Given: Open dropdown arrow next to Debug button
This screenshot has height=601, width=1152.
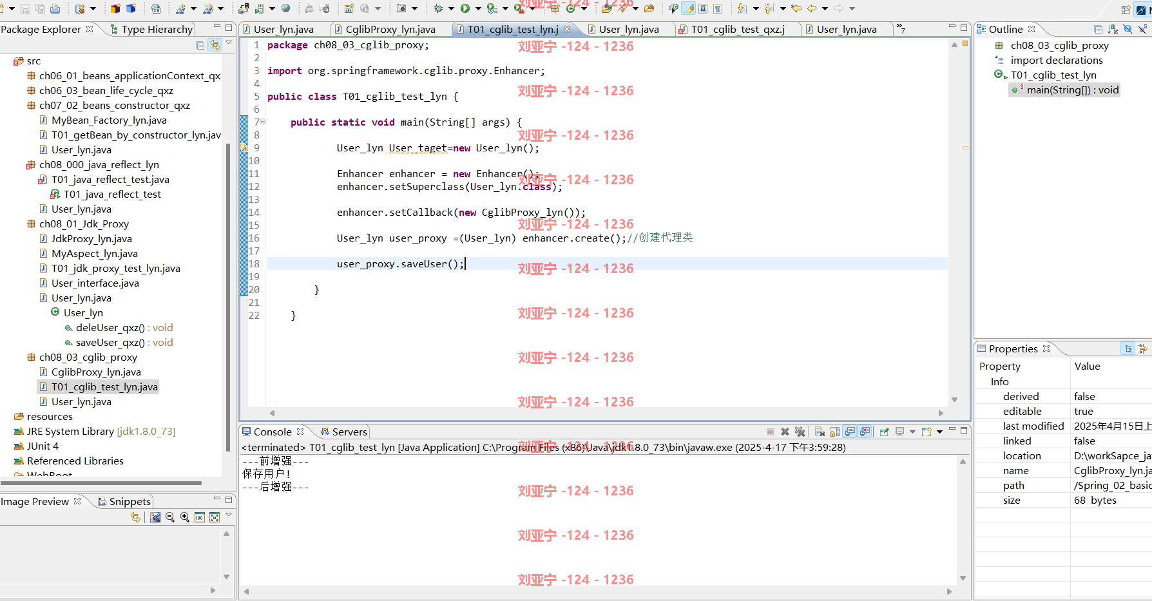Looking at the screenshot, I should click(451, 8).
